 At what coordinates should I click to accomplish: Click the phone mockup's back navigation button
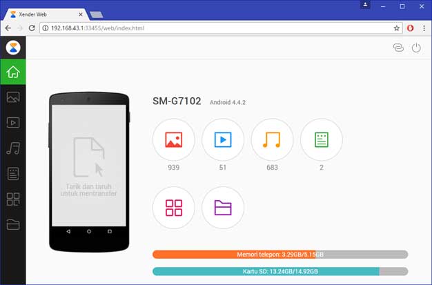[68, 232]
